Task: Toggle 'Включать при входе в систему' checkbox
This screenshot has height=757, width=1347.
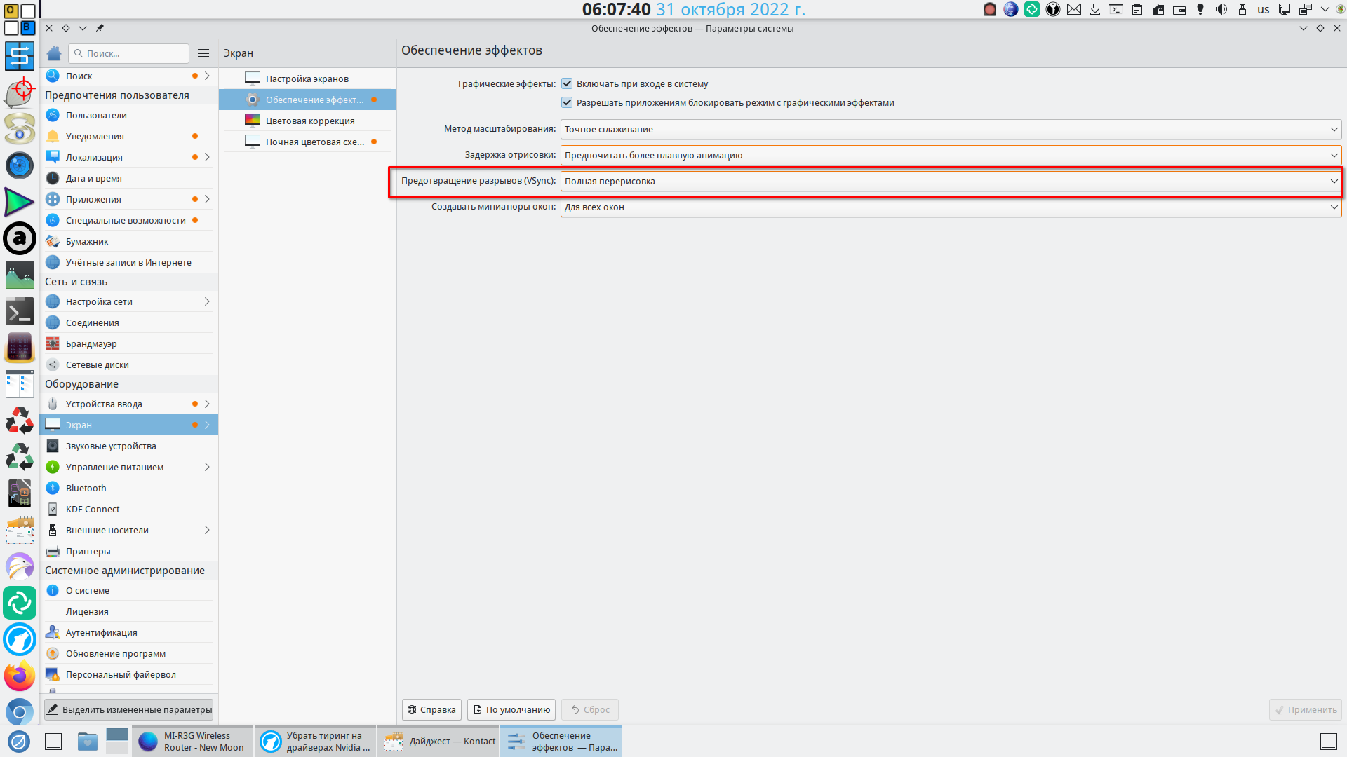Action: pos(567,83)
